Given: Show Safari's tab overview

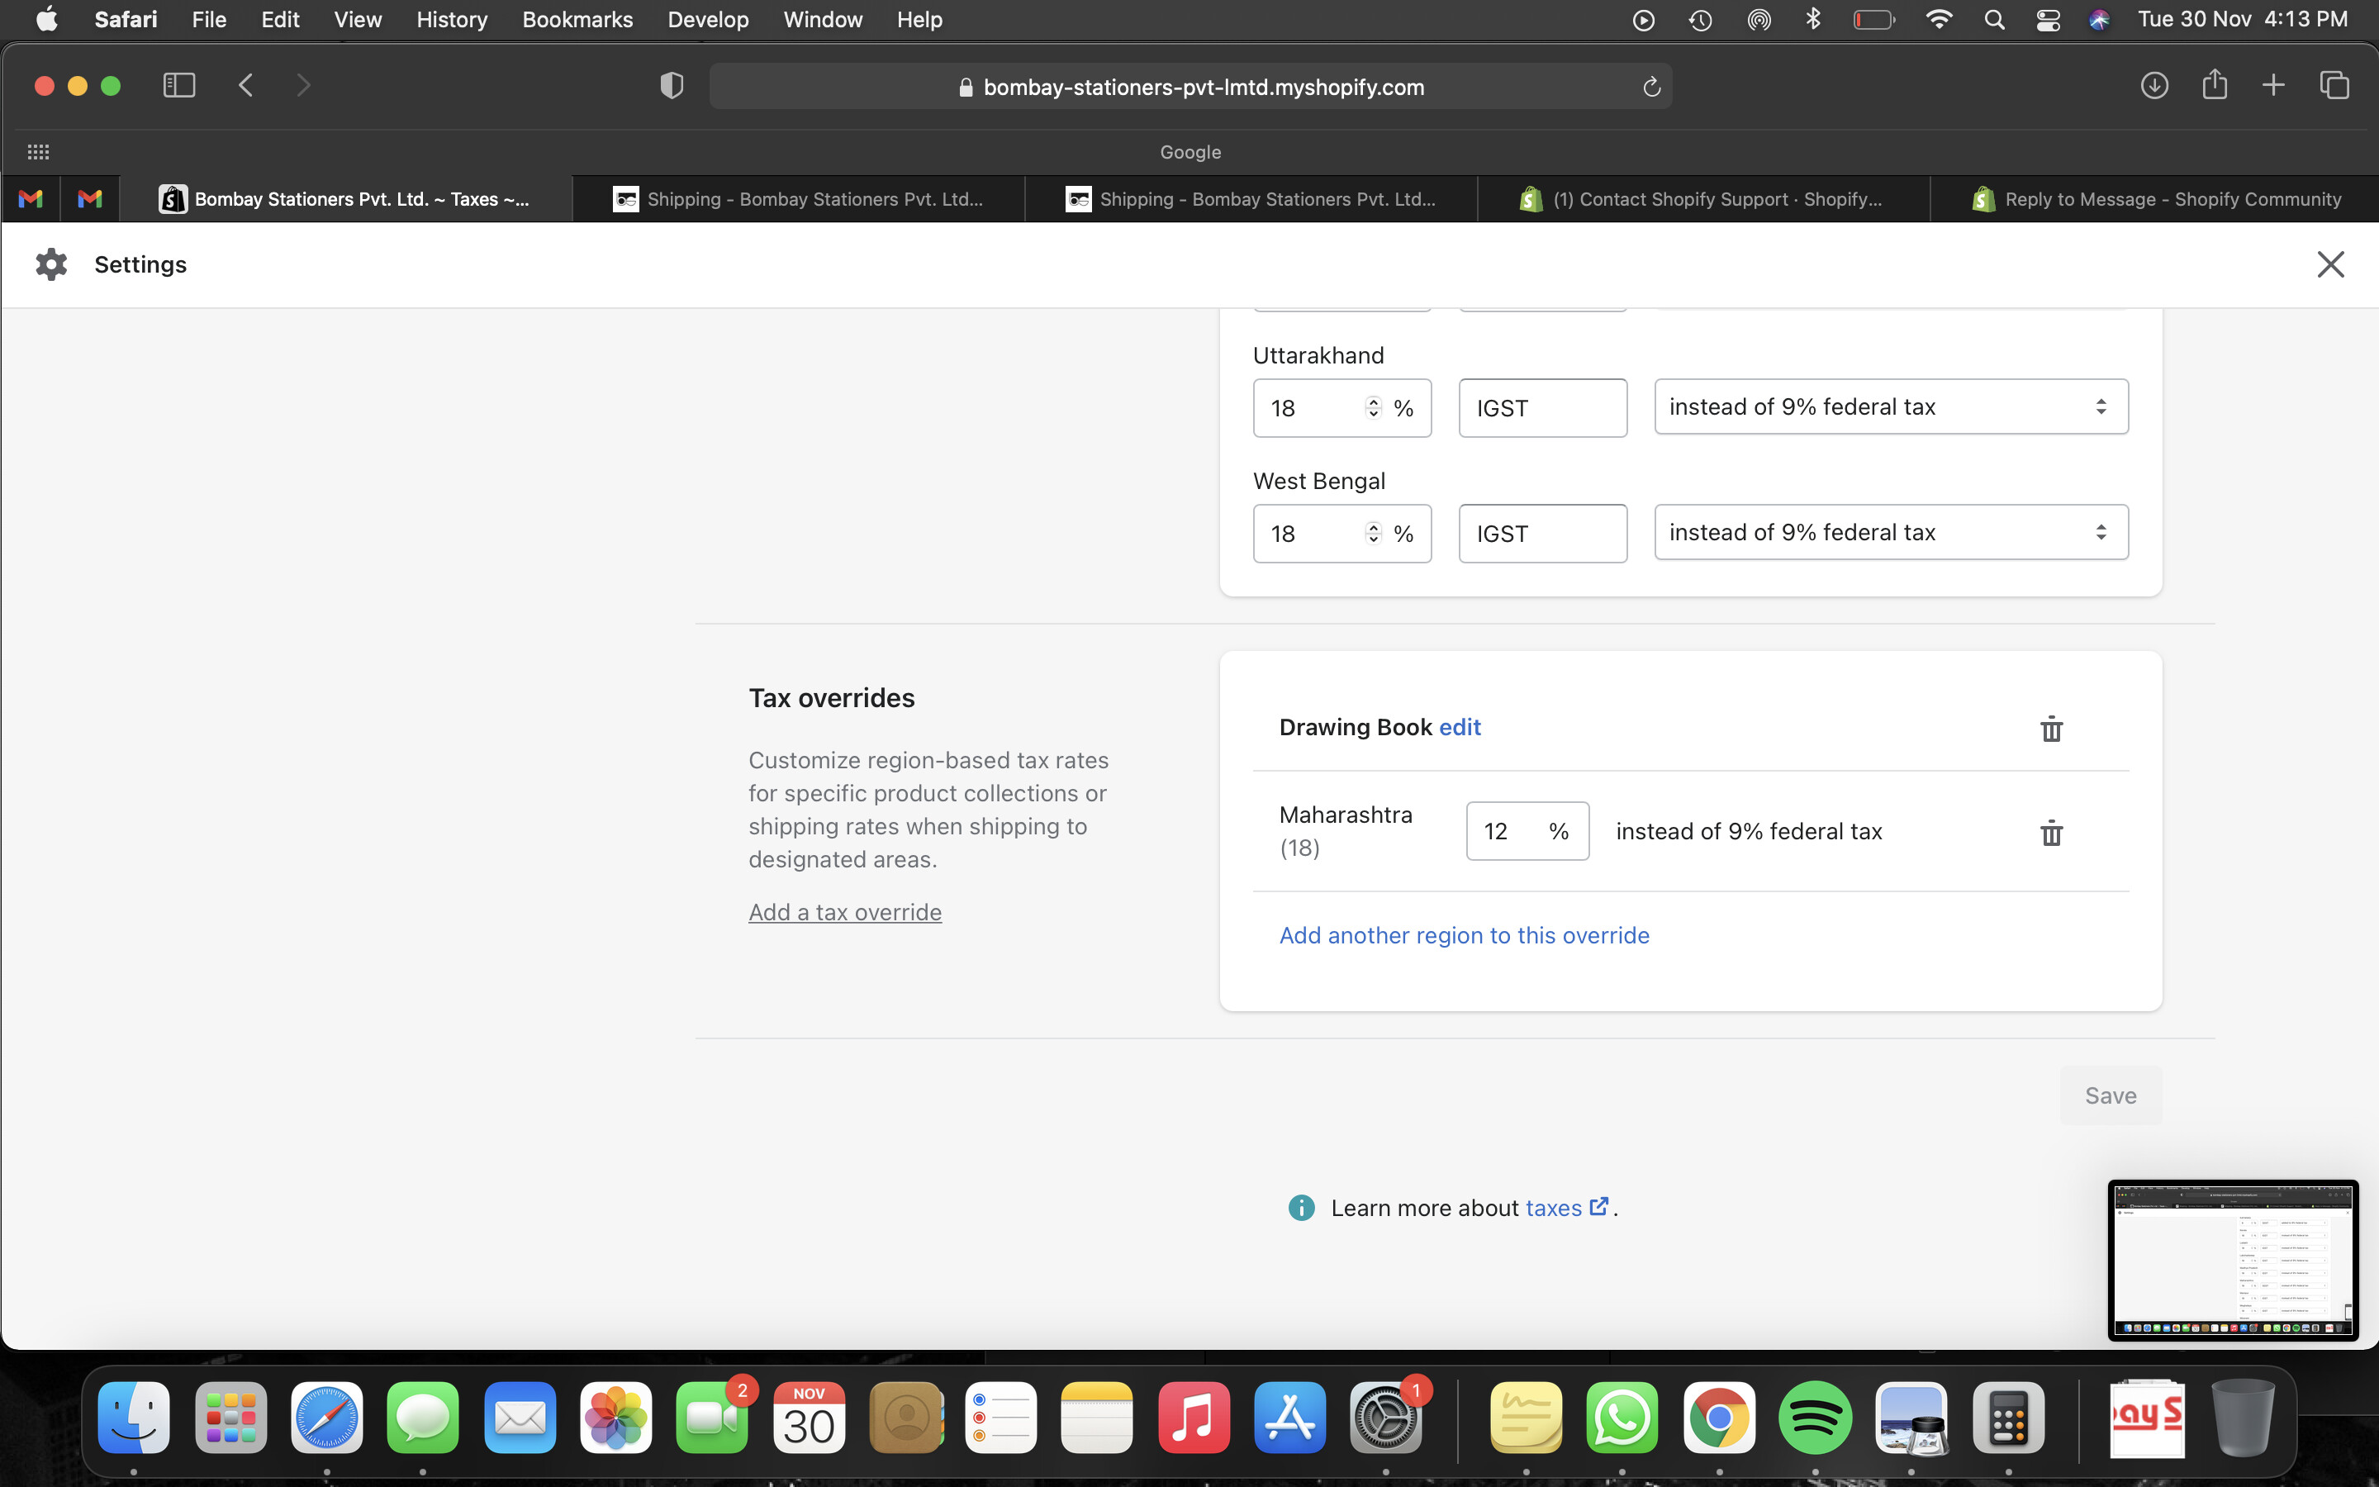Looking at the screenshot, I should pos(2334,87).
